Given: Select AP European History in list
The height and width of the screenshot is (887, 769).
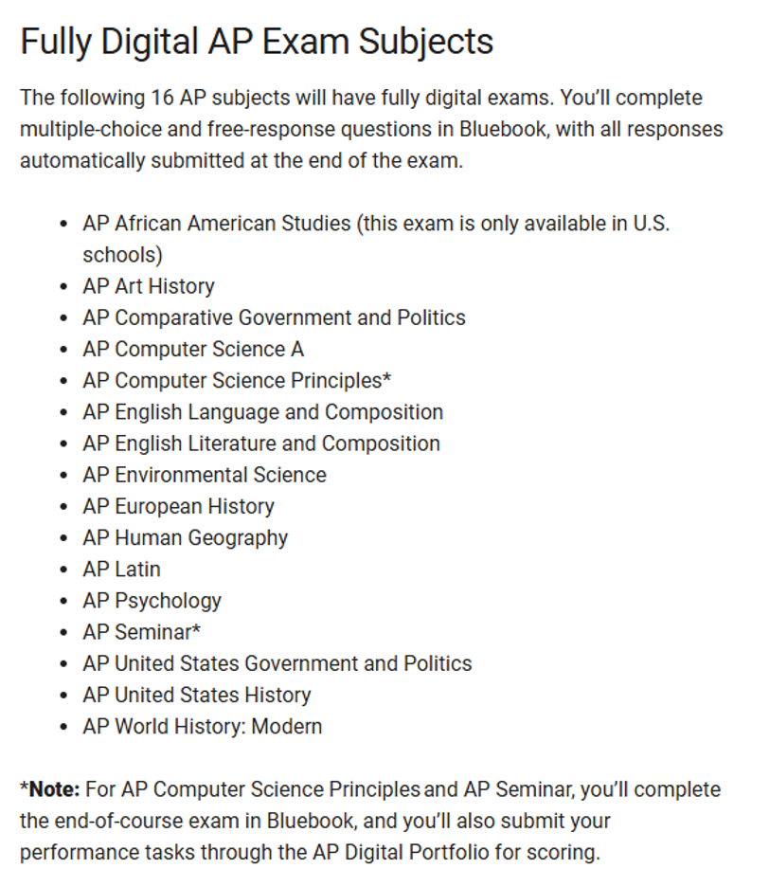Looking at the screenshot, I should pyautogui.click(x=179, y=506).
